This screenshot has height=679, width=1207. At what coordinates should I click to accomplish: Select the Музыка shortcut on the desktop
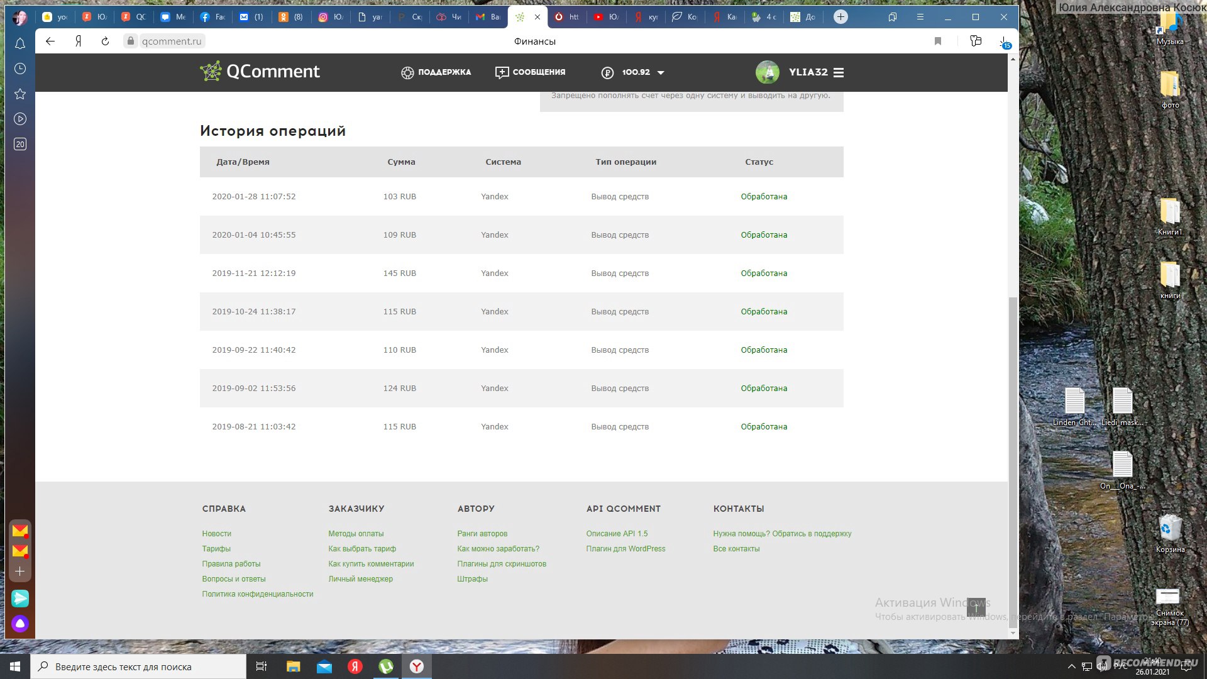click(1169, 28)
